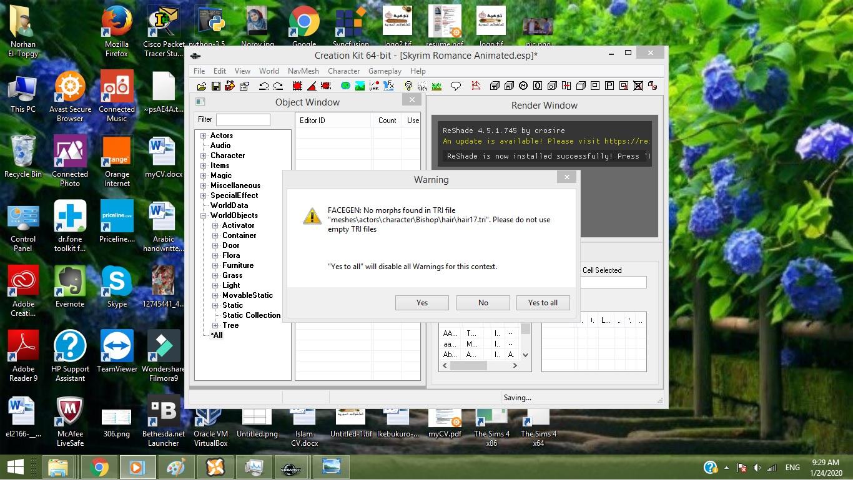Image resolution: width=853 pixels, height=482 pixels.
Task: Click the crossed-out box toolbar icon
Action: (x=638, y=86)
